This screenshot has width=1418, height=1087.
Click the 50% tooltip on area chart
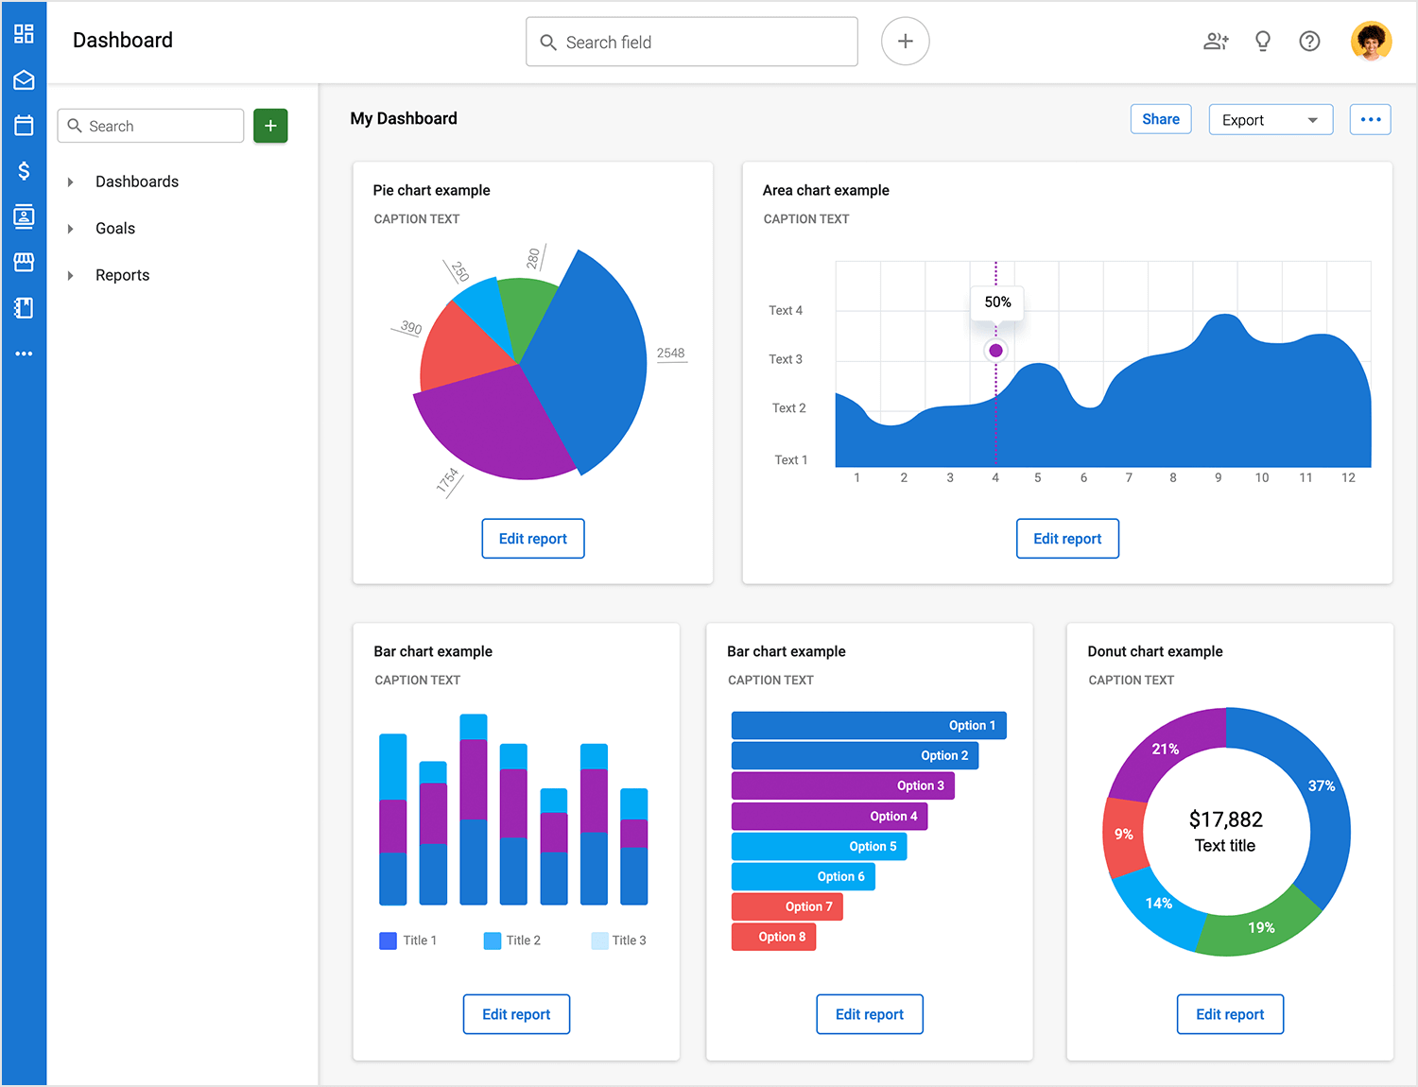(x=997, y=302)
